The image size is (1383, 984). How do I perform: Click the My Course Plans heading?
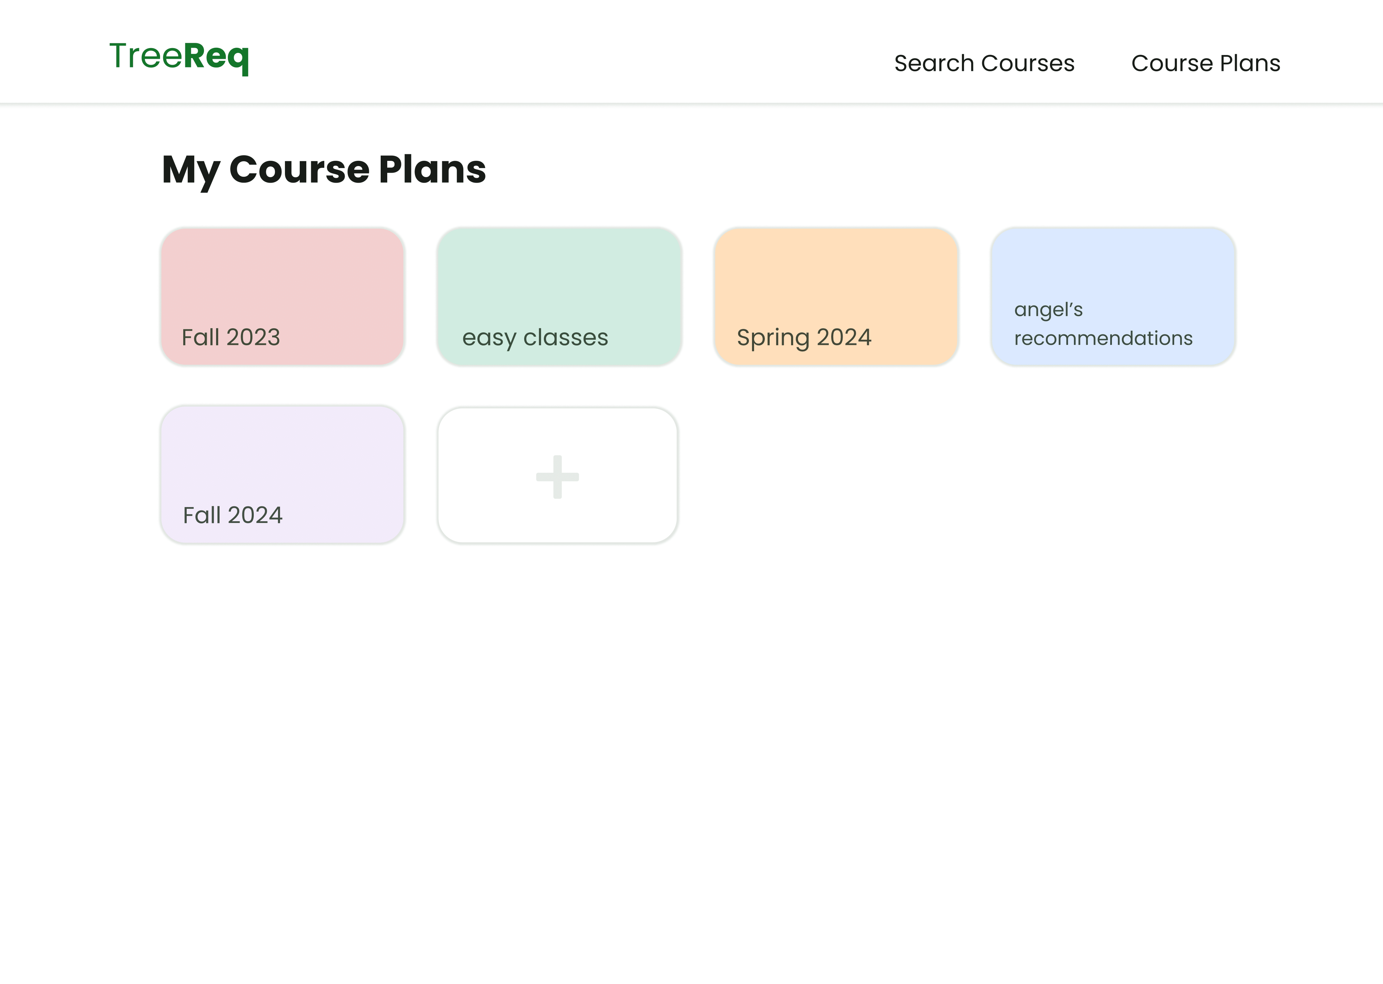(x=324, y=170)
